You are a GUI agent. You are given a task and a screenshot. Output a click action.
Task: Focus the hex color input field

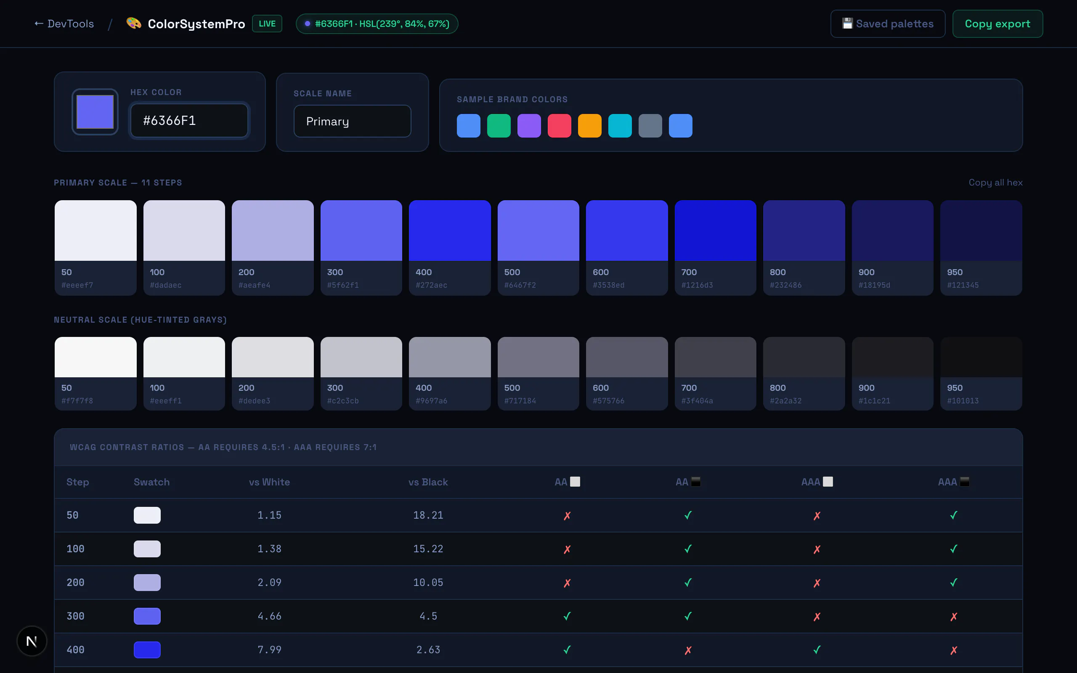pyautogui.click(x=189, y=121)
